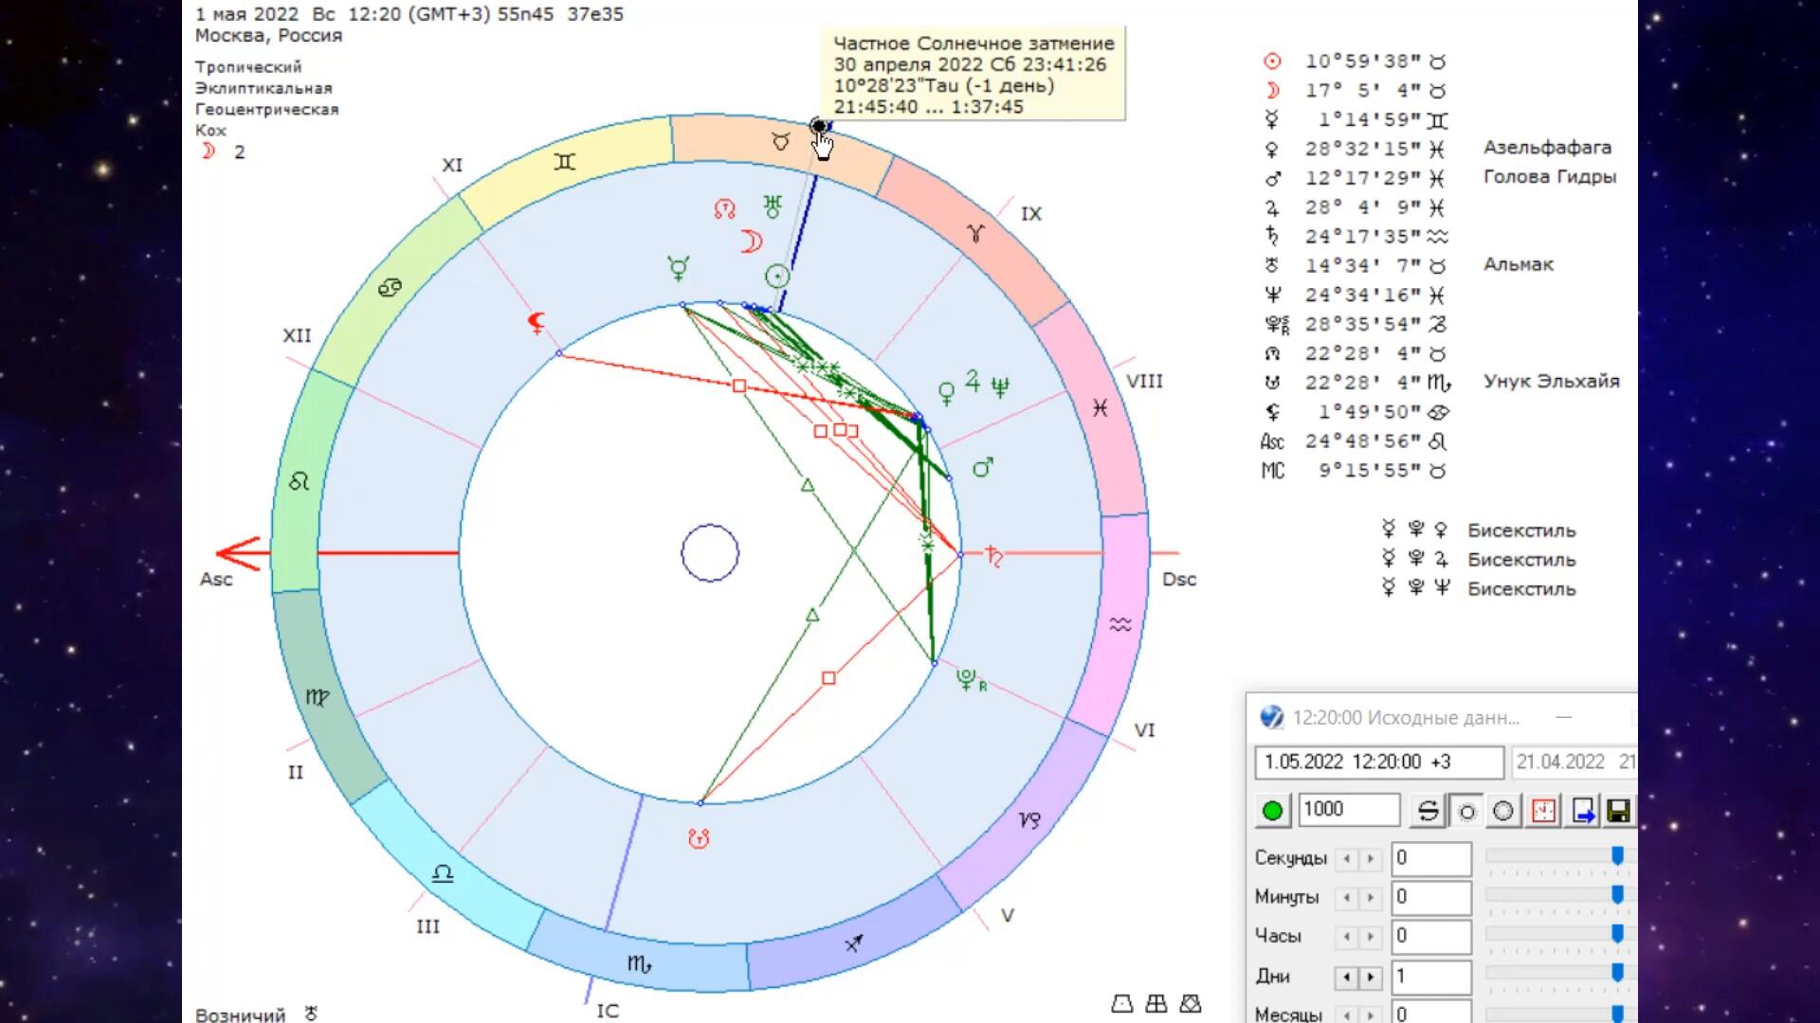This screenshot has height=1023, width=1820.
Task: Click the step value field showing 1000
Action: pos(1347,809)
